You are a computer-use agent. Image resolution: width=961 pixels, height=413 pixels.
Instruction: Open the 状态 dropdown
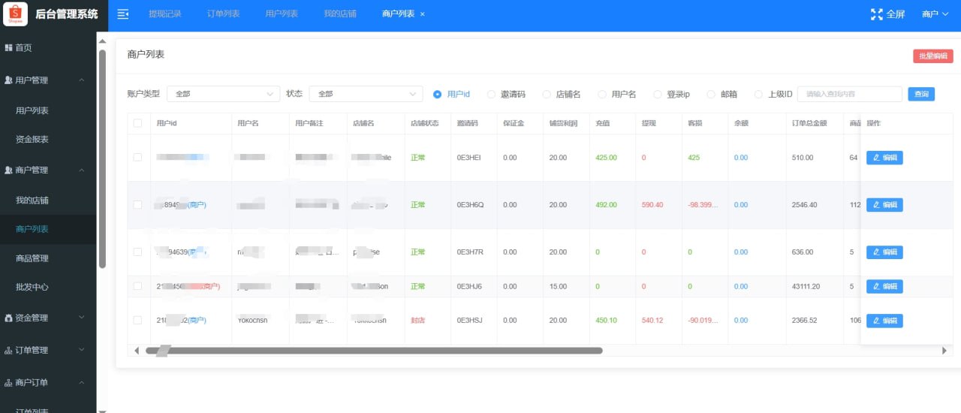tap(366, 94)
